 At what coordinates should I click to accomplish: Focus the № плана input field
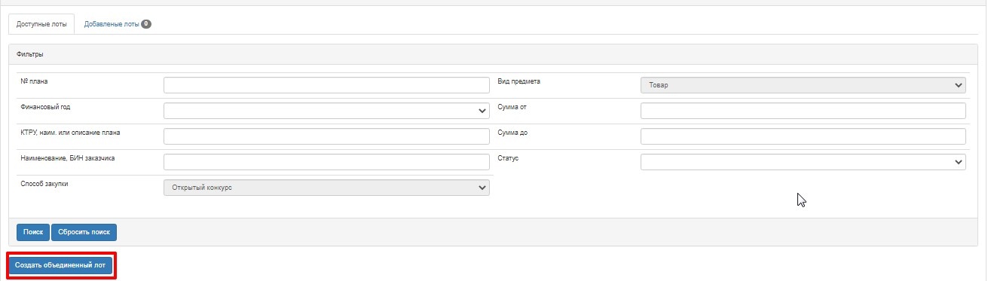[x=326, y=85]
